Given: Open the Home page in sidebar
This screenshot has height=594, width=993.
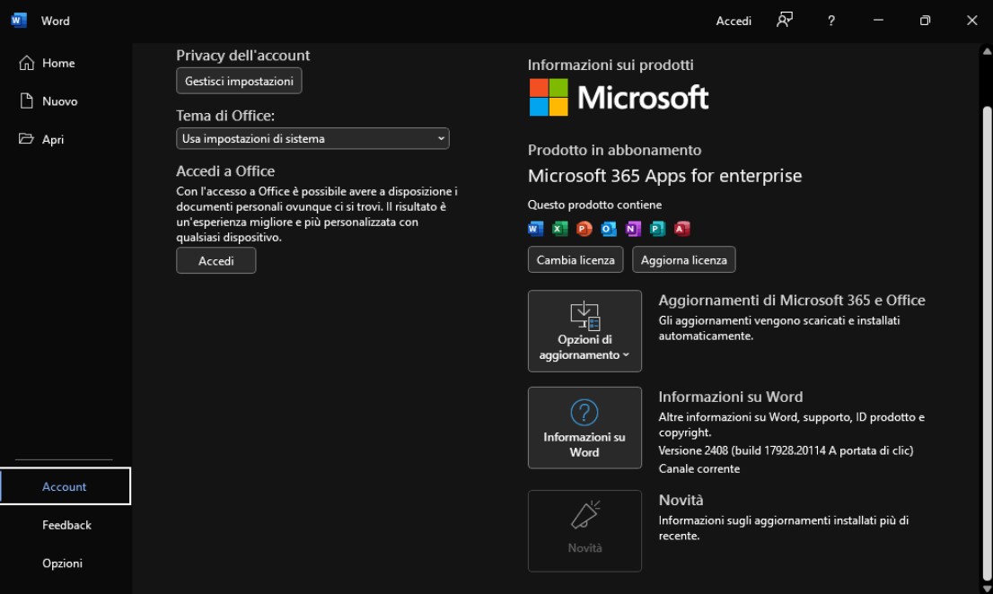Looking at the screenshot, I should [x=66, y=64].
